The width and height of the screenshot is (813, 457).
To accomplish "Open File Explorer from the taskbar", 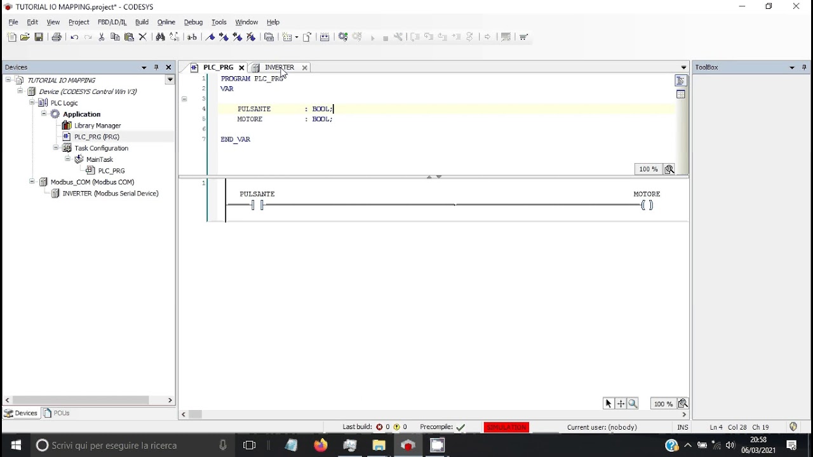I will click(379, 446).
